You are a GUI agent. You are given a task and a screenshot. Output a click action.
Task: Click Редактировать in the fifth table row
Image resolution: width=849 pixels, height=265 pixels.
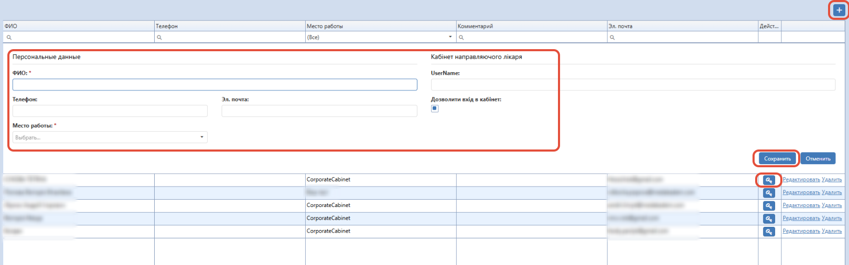pos(801,231)
